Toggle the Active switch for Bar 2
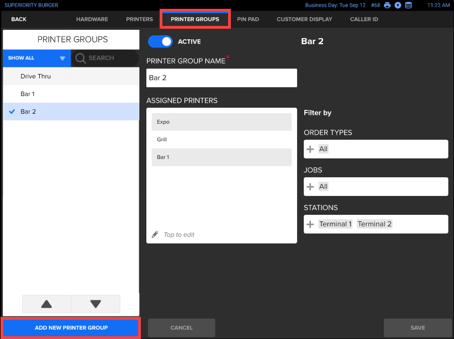The width and height of the screenshot is (454, 339). click(160, 41)
